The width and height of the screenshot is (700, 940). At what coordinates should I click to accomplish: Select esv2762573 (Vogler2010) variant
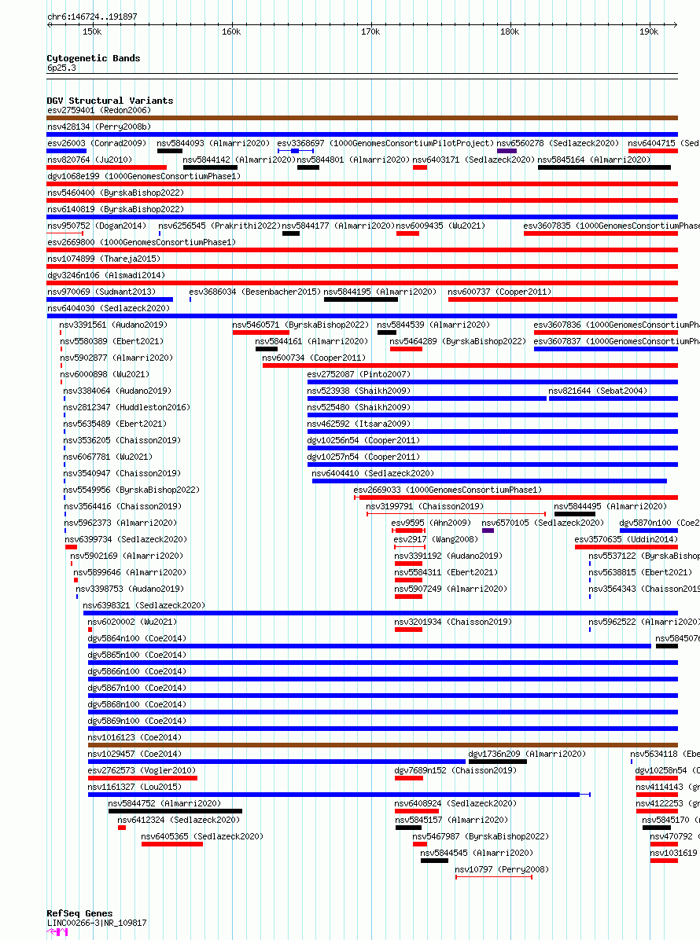pyautogui.click(x=142, y=770)
